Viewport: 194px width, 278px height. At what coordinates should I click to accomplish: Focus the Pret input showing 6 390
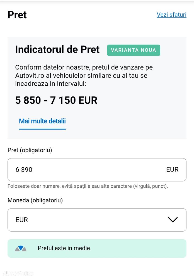pyautogui.click(x=84, y=170)
